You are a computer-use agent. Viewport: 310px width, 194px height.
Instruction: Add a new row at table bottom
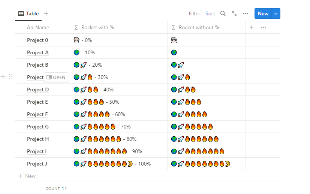click(27, 176)
